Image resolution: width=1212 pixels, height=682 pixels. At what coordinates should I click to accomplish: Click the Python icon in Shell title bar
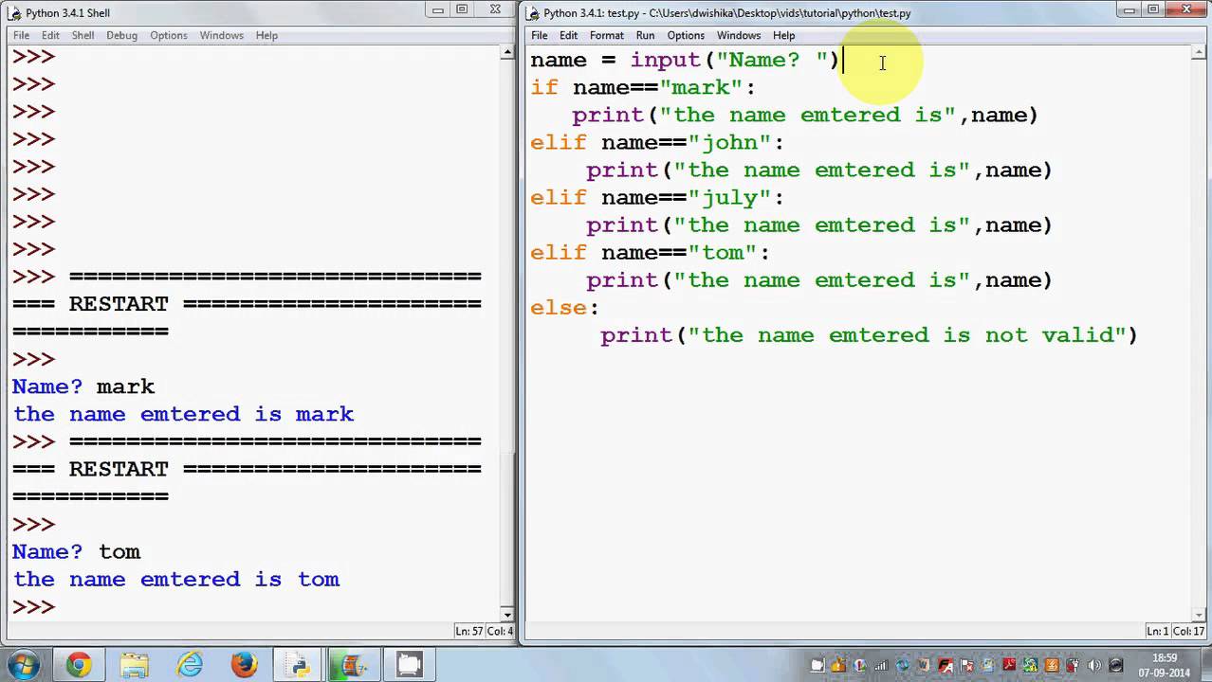pyautogui.click(x=14, y=12)
